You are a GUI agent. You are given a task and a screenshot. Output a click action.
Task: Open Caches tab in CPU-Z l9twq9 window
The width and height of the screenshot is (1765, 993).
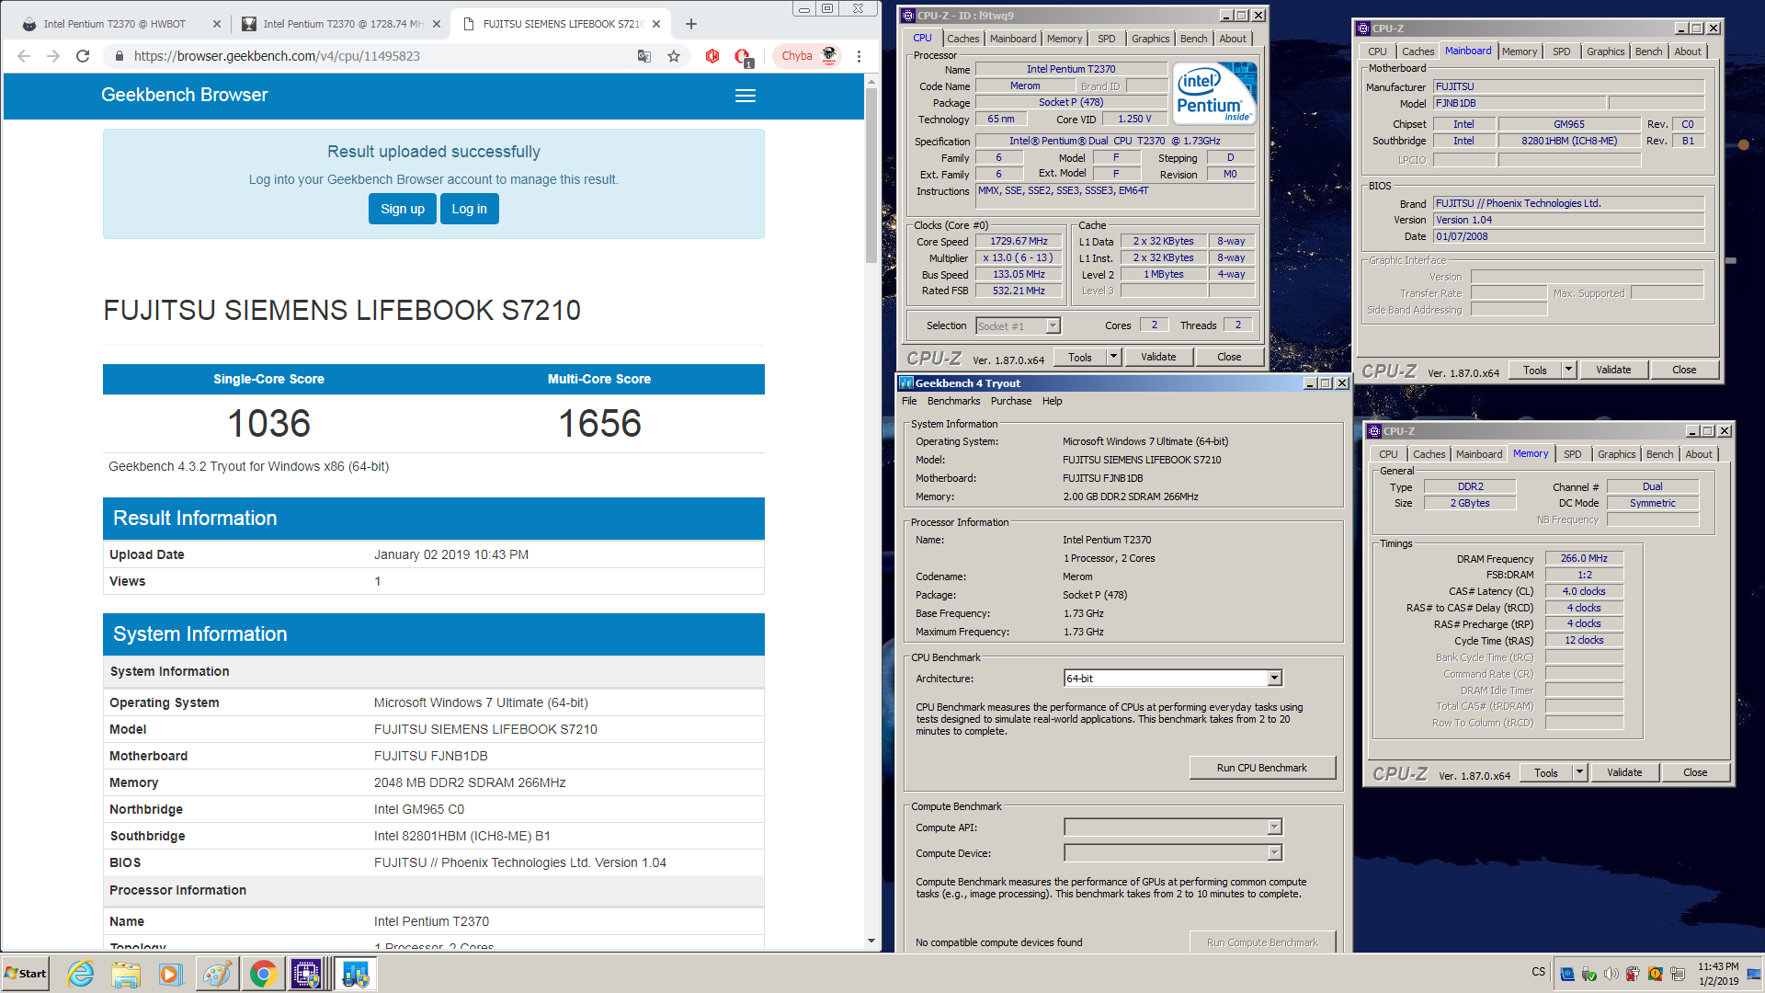(962, 39)
